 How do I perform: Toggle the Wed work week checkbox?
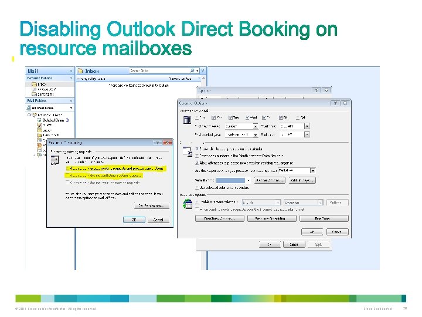pos(247,117)
